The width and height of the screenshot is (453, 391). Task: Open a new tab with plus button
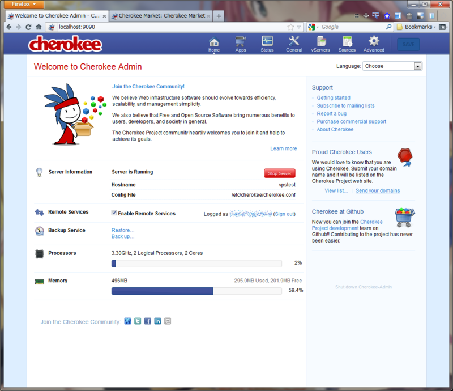click(x=219, y=16)
